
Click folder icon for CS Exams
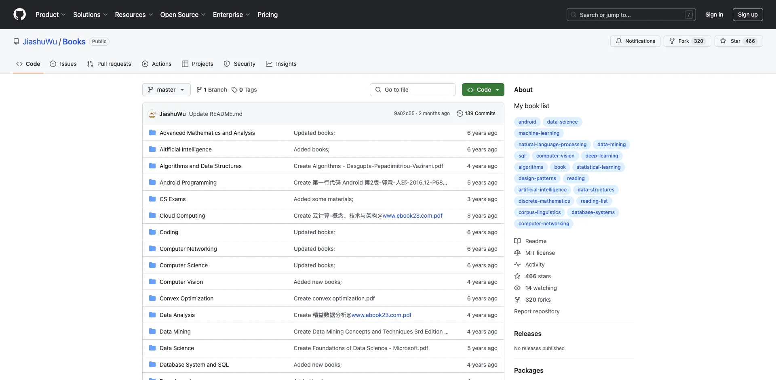152,199
